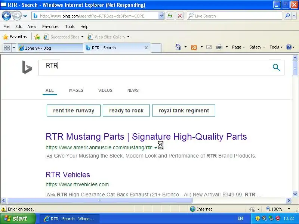This screenshot has width=299, height=224.
Task: Expand the Home button dropdown arrow
Action: (185, 47)
